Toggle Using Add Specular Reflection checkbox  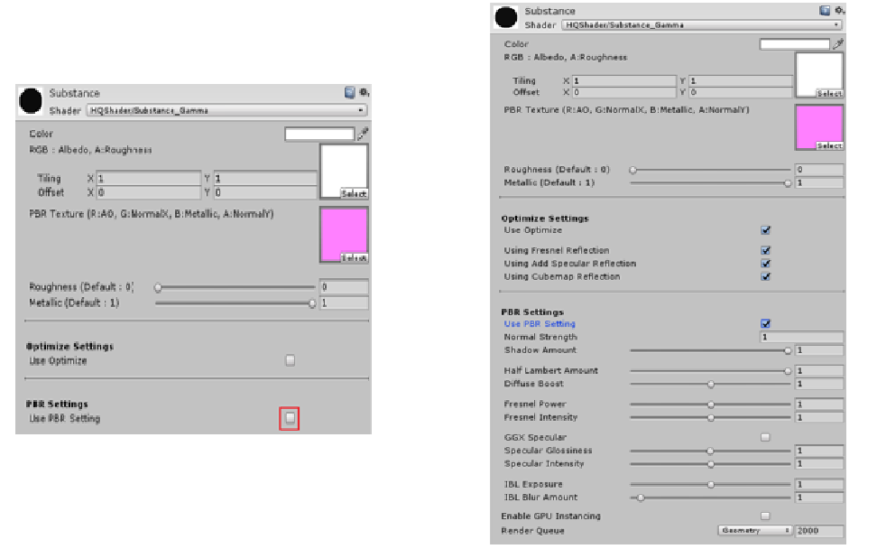(765, 263)
